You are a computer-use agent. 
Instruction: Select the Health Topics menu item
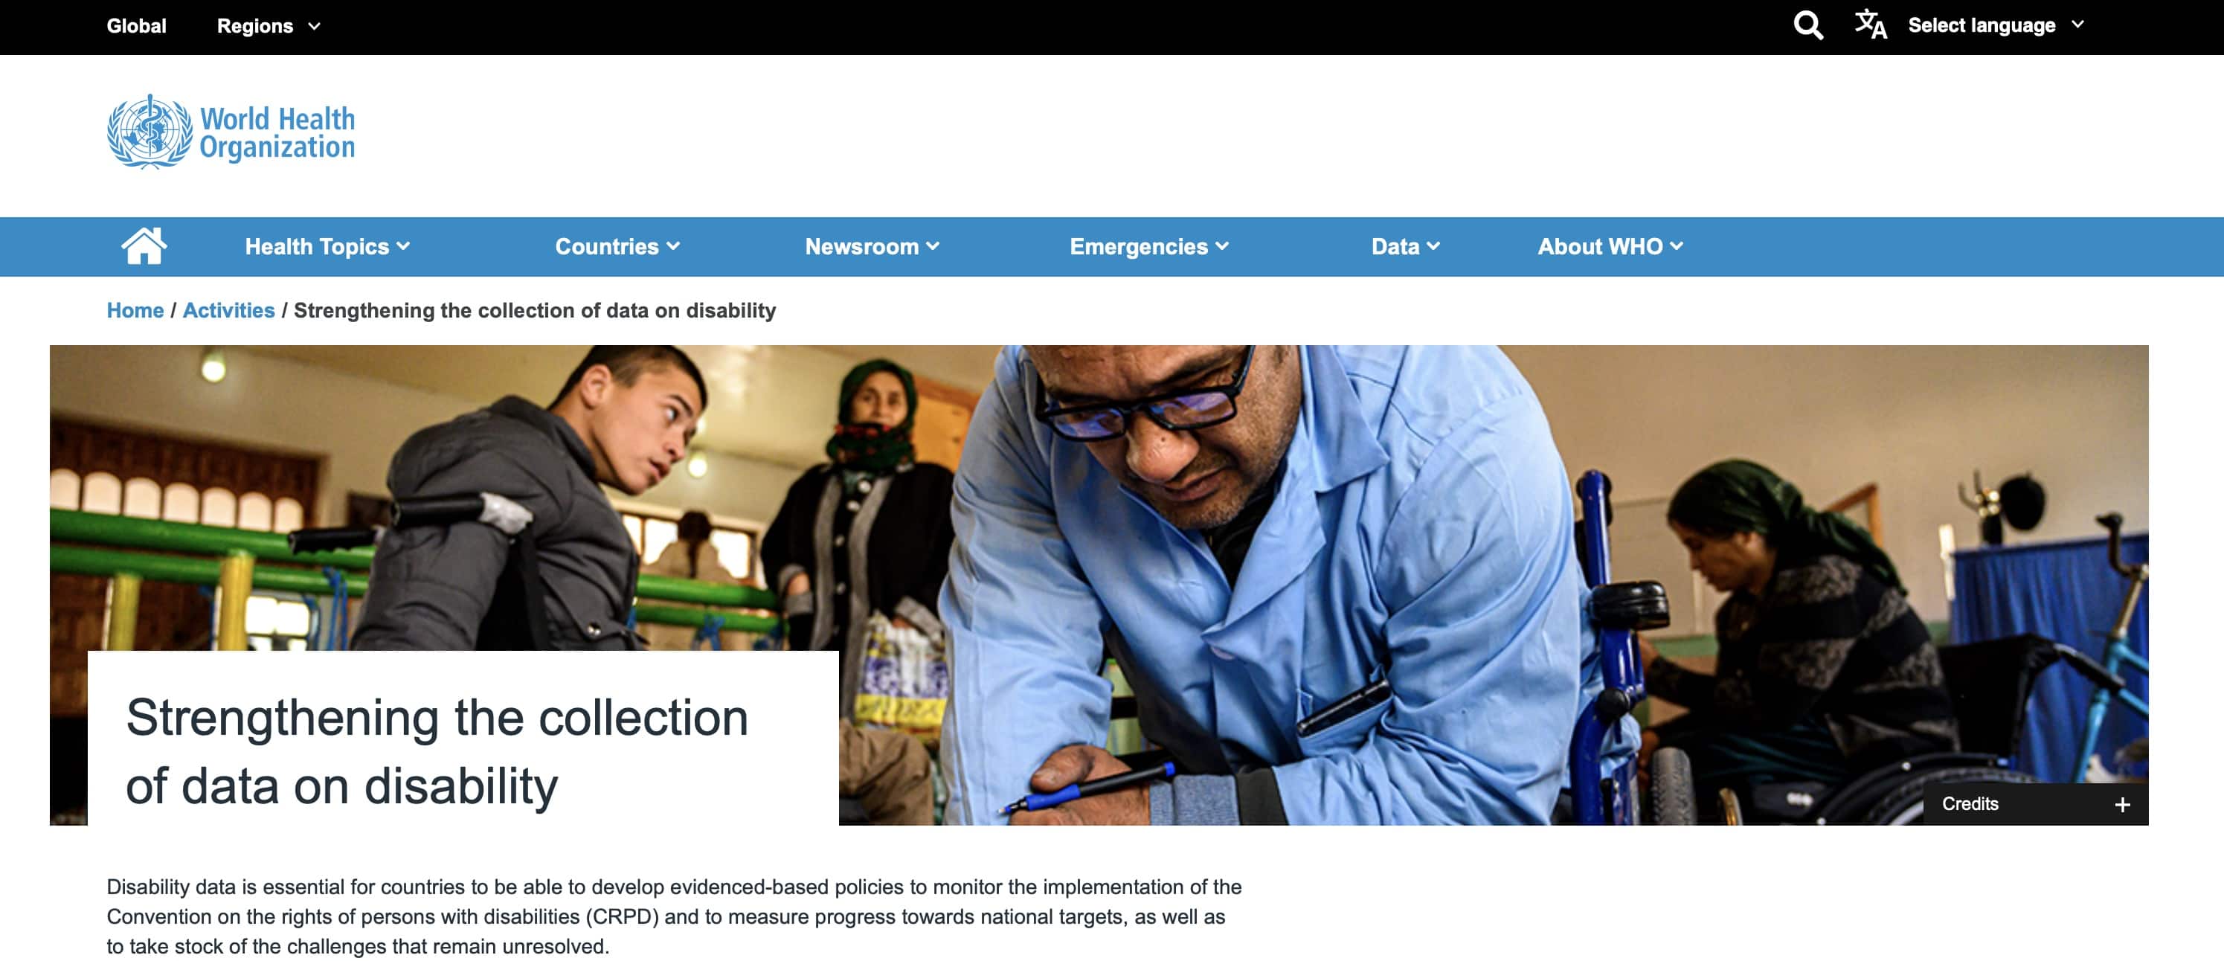click(x=327, y=245)
